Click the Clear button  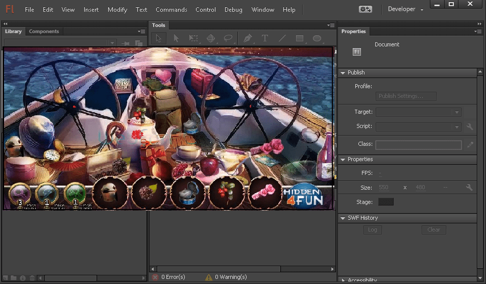[433, 230]
